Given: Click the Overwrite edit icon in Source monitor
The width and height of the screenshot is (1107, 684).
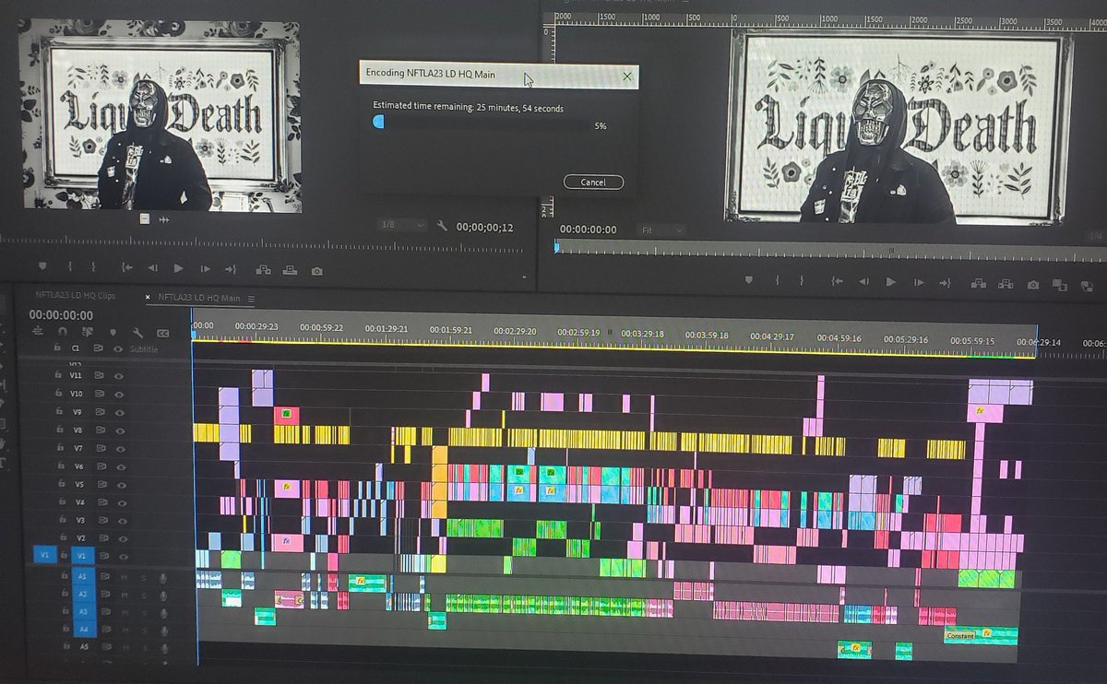Looking at the screenshot, I should click(x=290, y=270).
